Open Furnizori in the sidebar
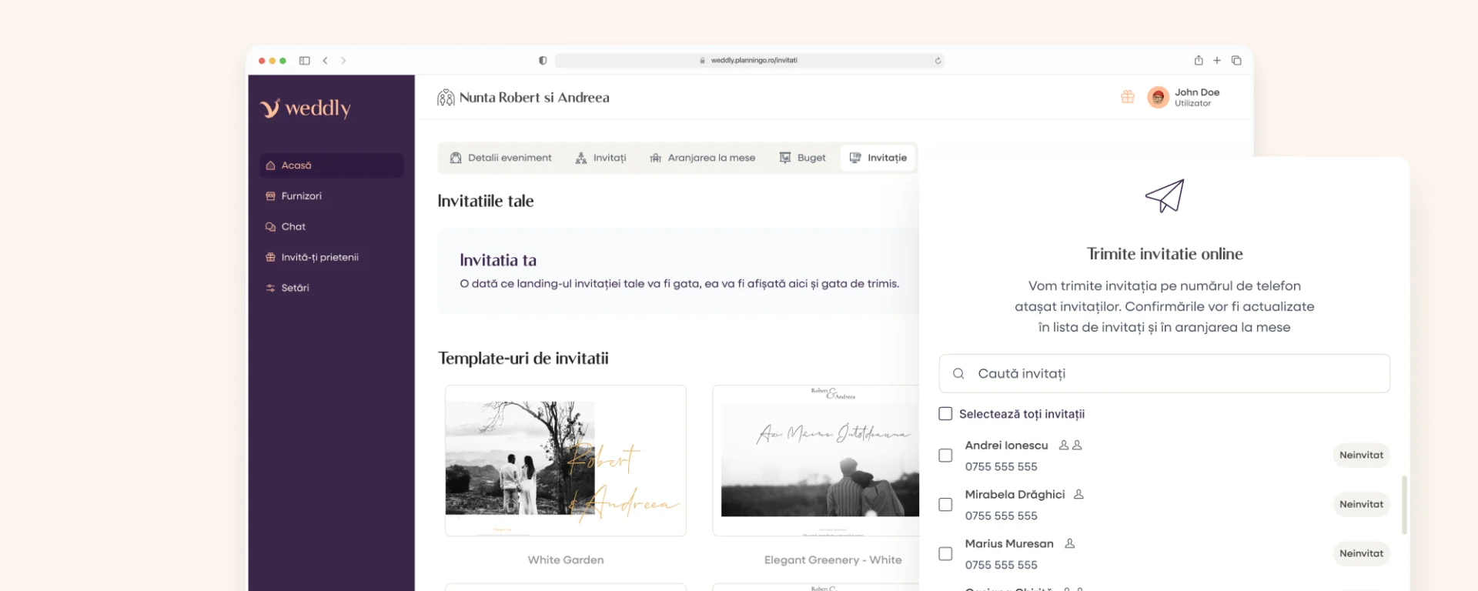 click(301, 196)
